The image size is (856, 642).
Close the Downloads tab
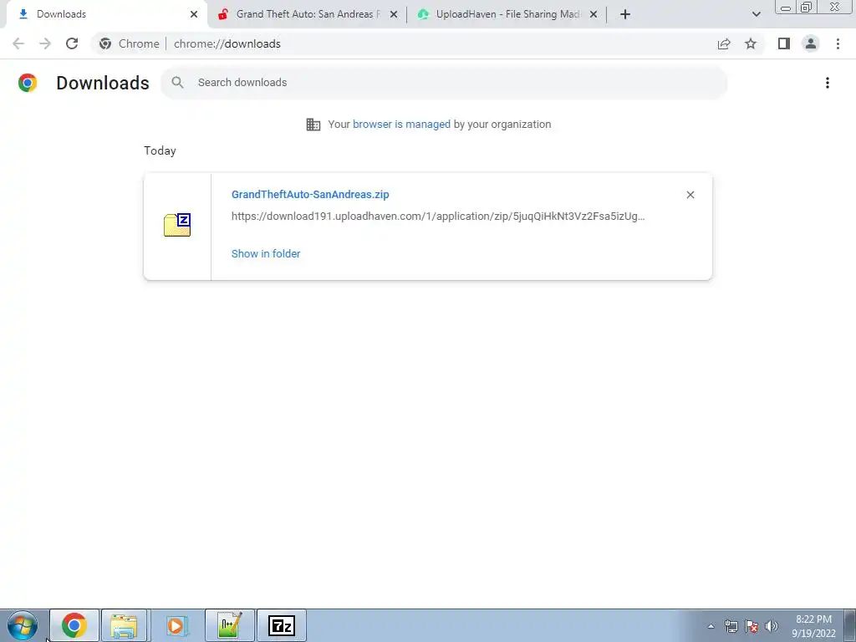[194, 14]
